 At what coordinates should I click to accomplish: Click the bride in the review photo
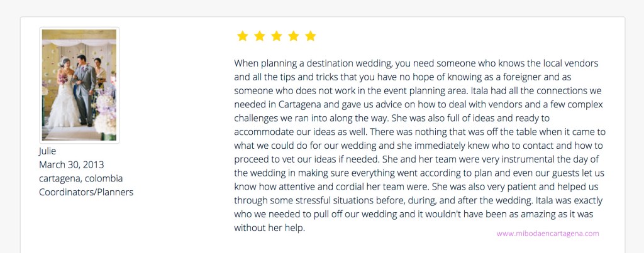[x=65, y=100]
